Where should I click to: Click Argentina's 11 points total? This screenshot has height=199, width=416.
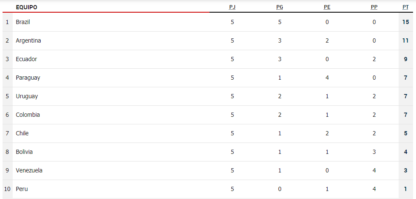tap(405, 41)
